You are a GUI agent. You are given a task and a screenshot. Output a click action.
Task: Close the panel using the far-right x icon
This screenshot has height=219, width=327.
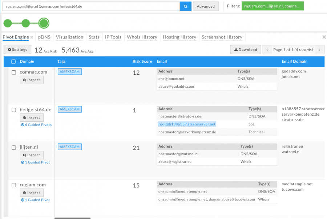point(324,37)
